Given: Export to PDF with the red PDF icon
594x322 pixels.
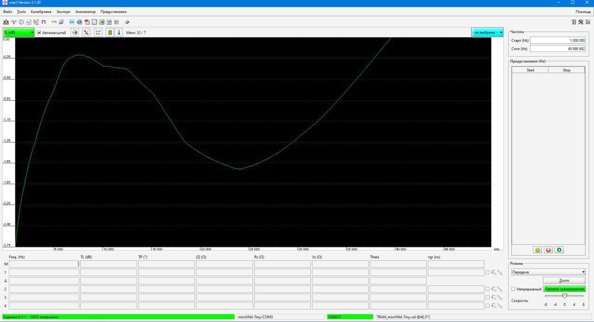Looking at the screenshot, I should (x=87, y=22).
